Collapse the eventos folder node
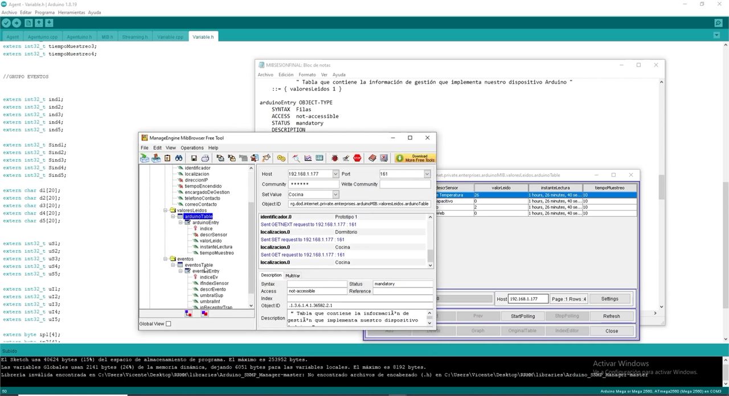 tap(165, 259)
